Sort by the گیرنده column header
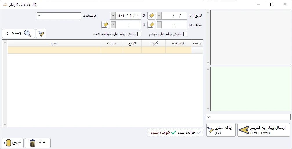 click(154, 43)
